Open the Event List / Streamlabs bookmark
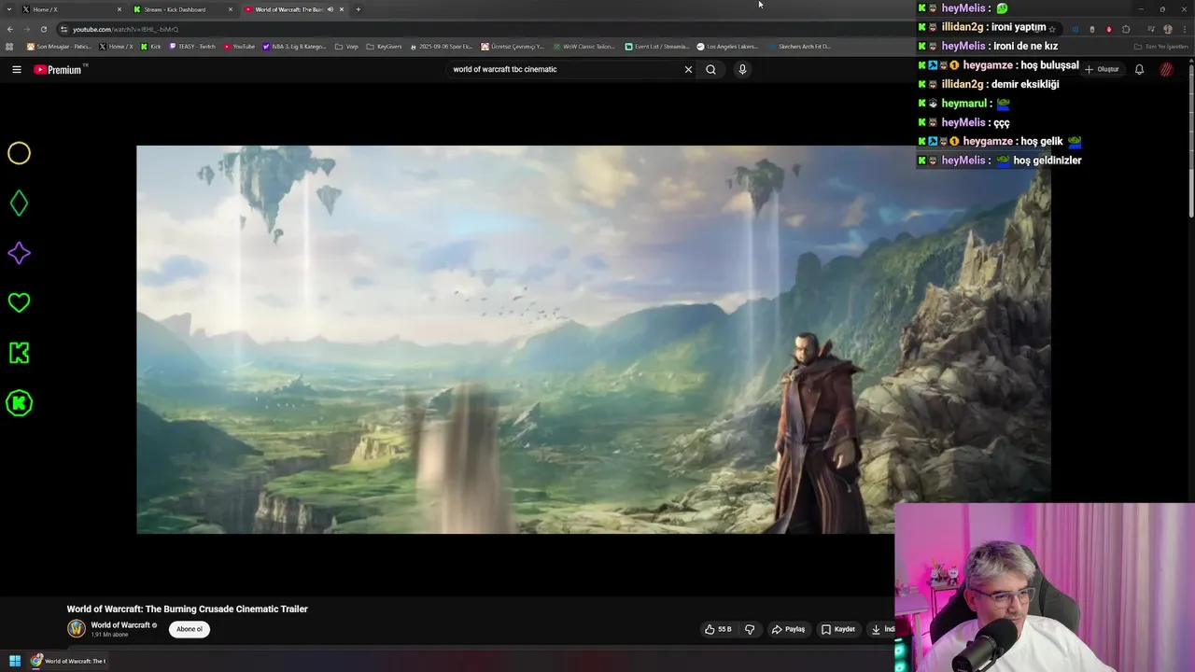The width and height of the screenshot is (1195, 672). 657,47
